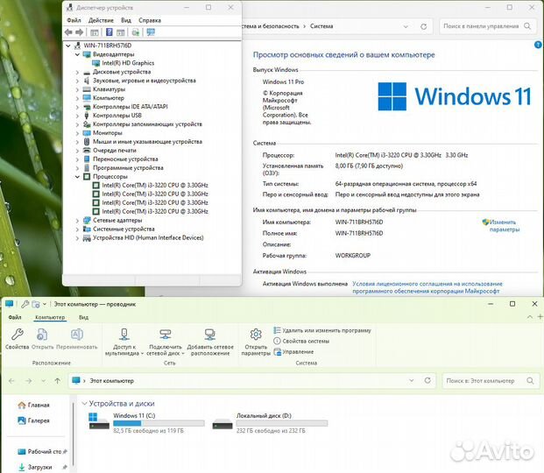The height and width of the screenshot is (473, 544).
Task: Collapse the Процессоры category
Action: 77,177
